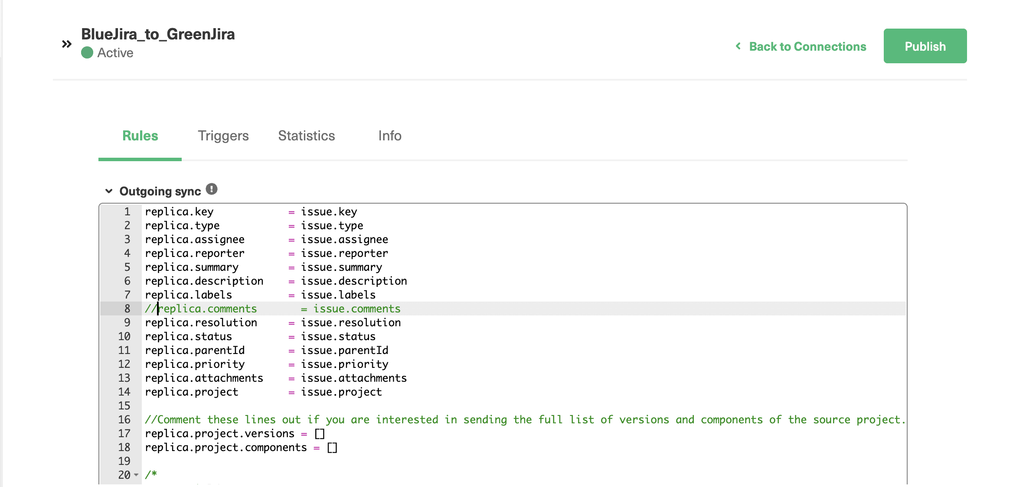Click the back arrow before Back to Connections
The image size is (1013, 487).
[x=738, y=46]
